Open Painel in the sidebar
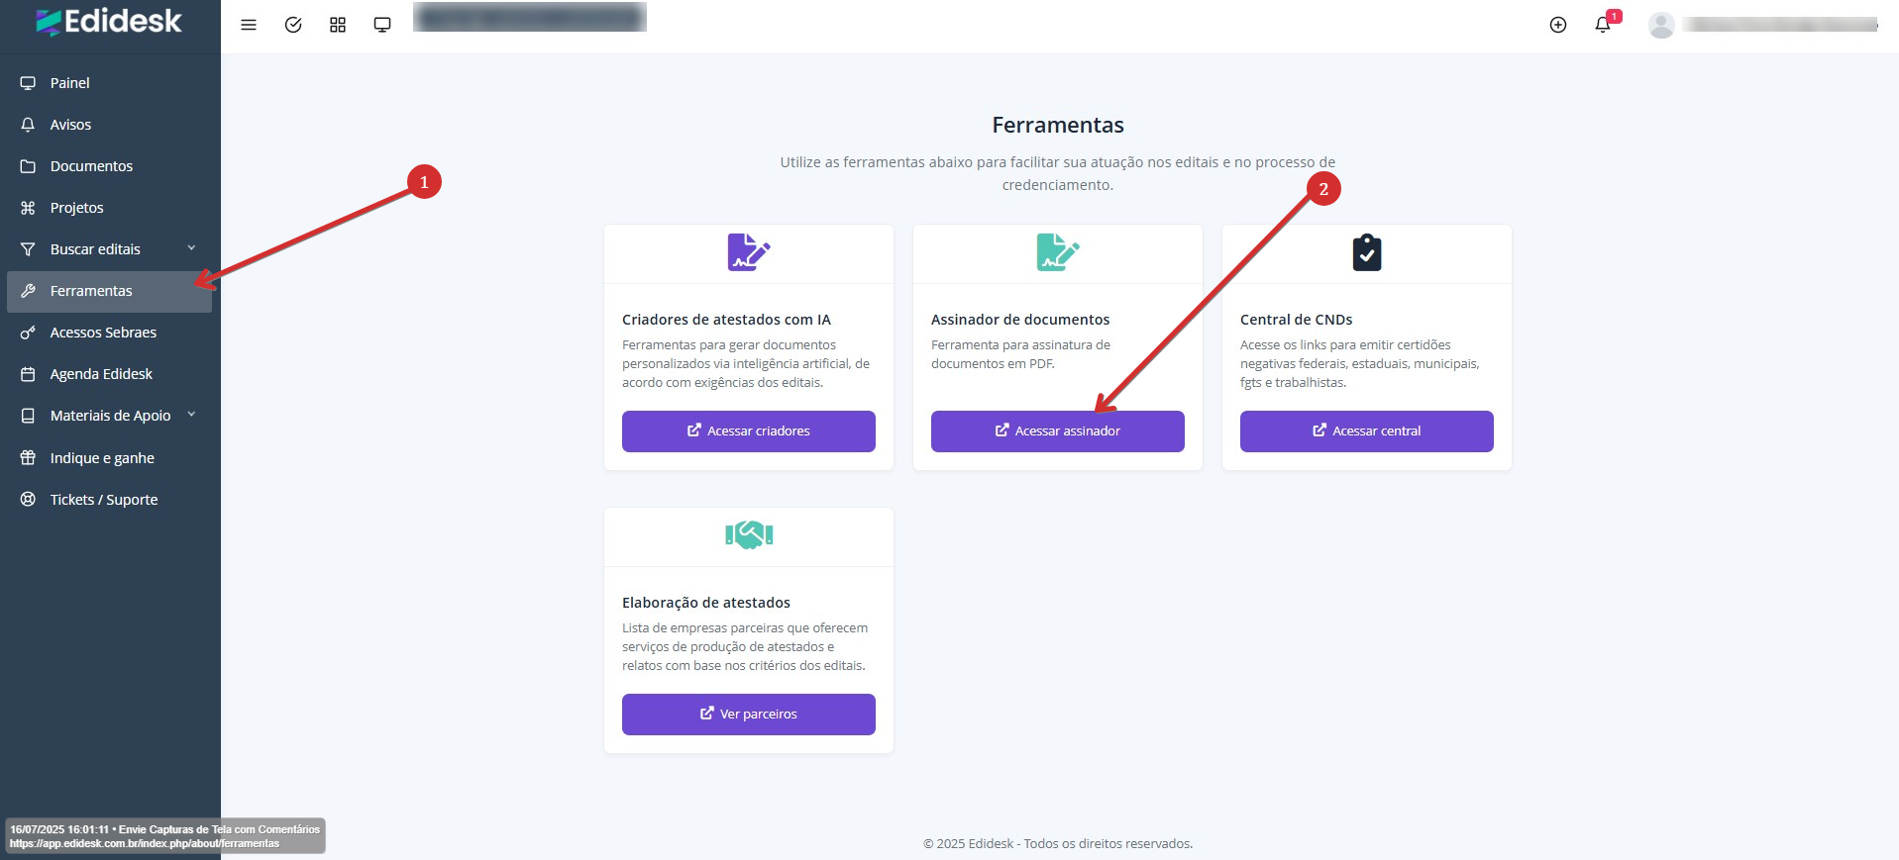The width and height of the screenshot is (1899, 860). click(x=69, y=83)
